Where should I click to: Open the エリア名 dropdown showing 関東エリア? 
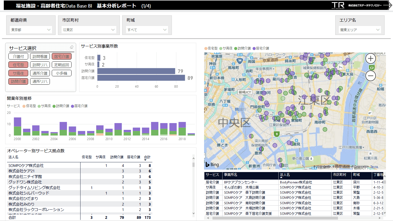click(x=360, y=30)
